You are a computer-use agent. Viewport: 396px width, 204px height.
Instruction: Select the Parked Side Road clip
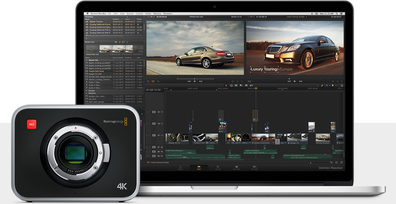(x=114, y=71)
